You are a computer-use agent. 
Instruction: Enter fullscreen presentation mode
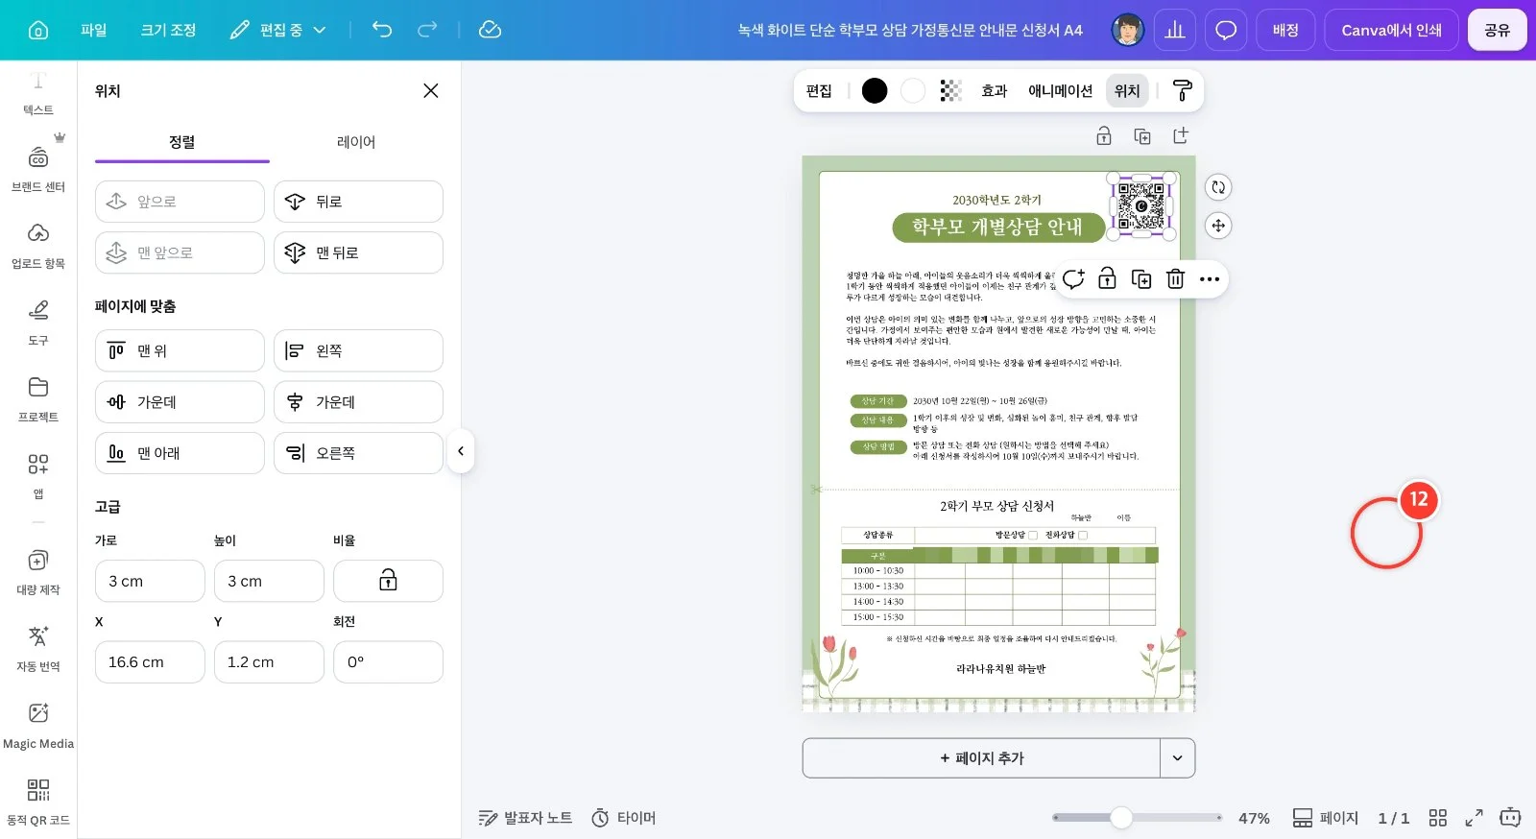pos(1474,818)
